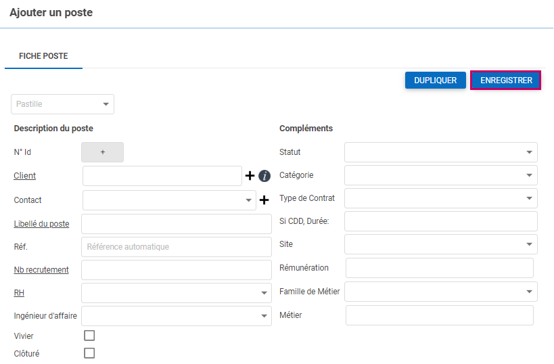Viewport: 554px width, 364px height.
Task: Open the Site dropdown
Action: tap(440, 244)
